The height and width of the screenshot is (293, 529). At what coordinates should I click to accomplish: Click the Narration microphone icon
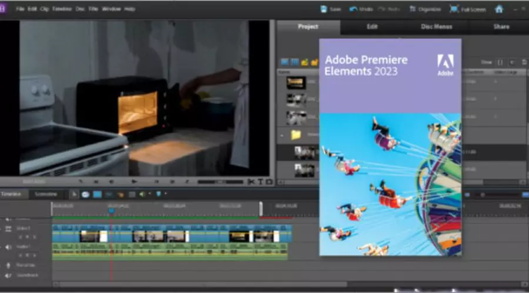pos(8,265)
